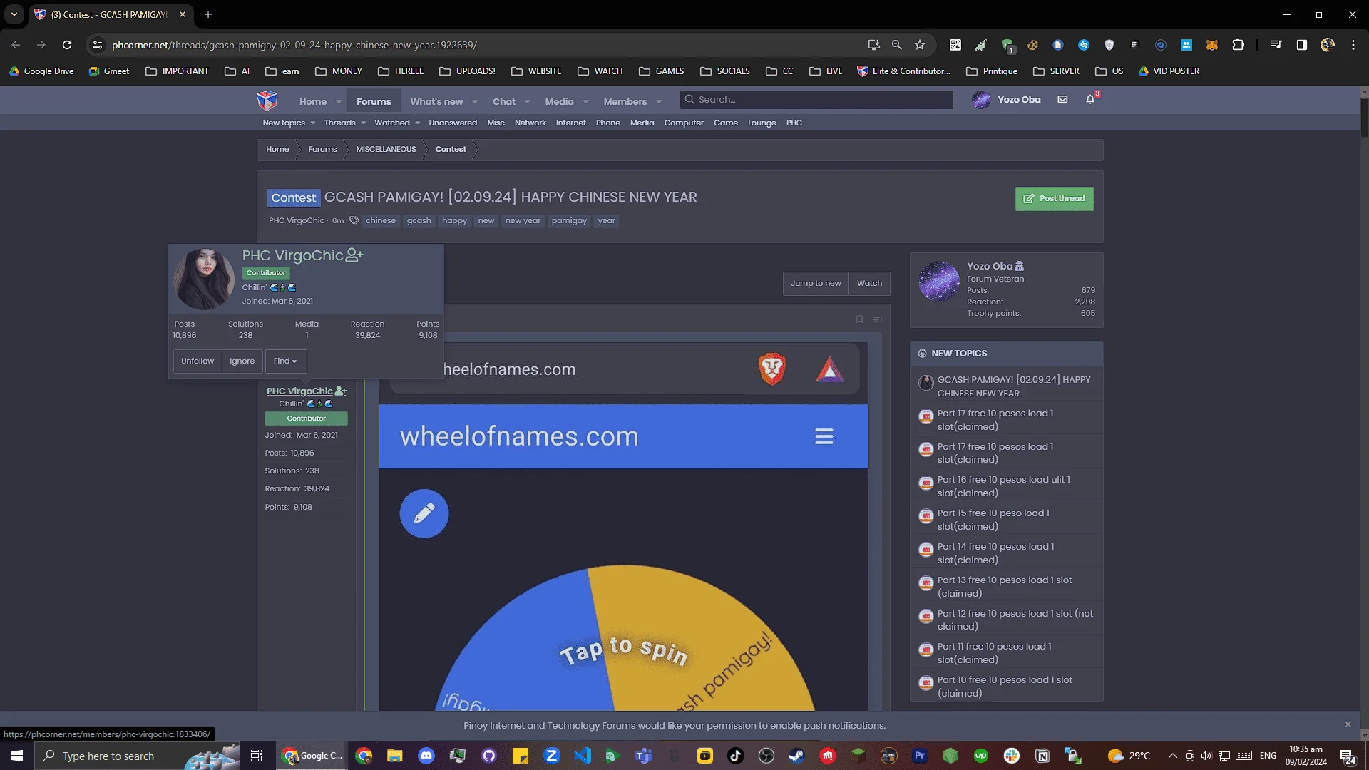Expand the What's new dropdown arrow
The height and width of the screenshot is (770, 1369).
475,102
